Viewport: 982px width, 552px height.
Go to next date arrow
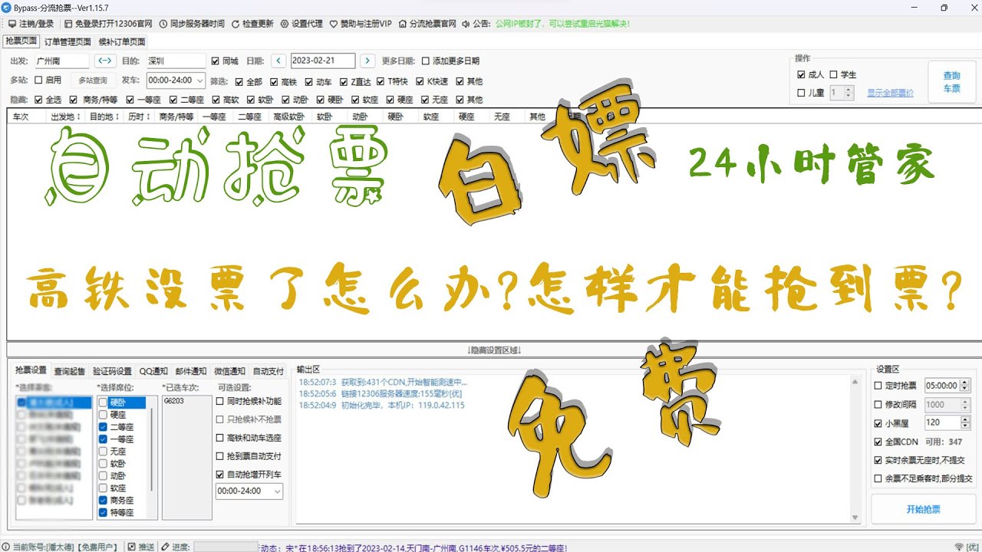pyautogui.click(x=367, y=61)
